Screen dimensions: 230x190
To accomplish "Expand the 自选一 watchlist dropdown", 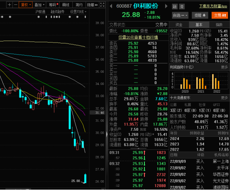I will (180, 15).
